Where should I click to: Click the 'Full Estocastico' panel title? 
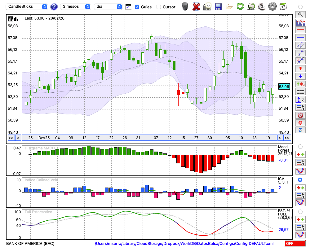pos(38,212)
